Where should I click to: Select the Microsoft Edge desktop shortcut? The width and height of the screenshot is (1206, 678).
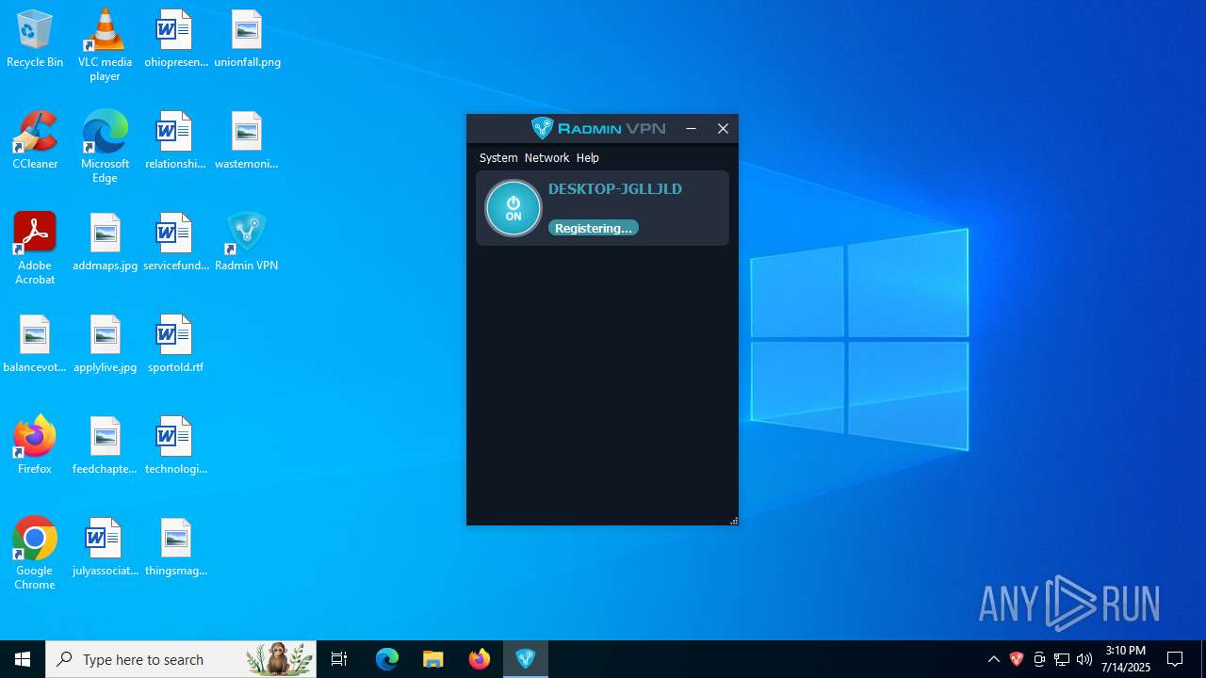click(x=105, y=147)
